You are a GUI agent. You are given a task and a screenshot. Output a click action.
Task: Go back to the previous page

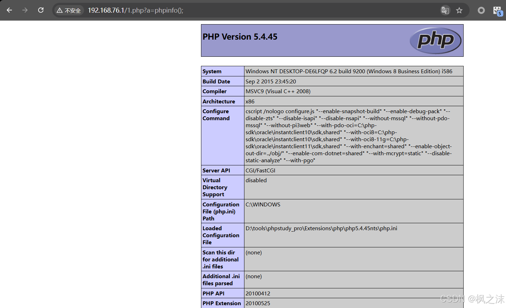[x=9, y=10]
